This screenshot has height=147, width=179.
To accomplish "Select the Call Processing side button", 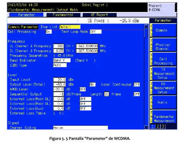I will coord(163,59).
